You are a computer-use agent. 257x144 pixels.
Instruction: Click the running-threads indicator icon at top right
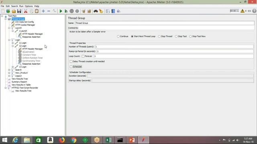(x=254, y=11)
